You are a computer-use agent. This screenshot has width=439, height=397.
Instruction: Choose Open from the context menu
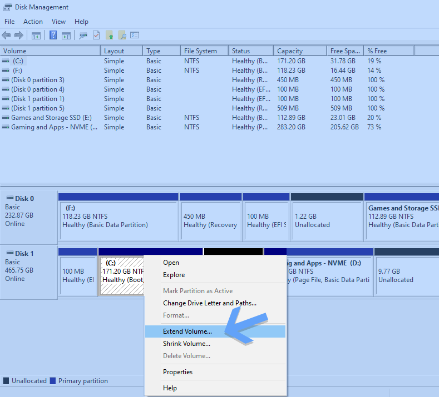pos(215,263)
